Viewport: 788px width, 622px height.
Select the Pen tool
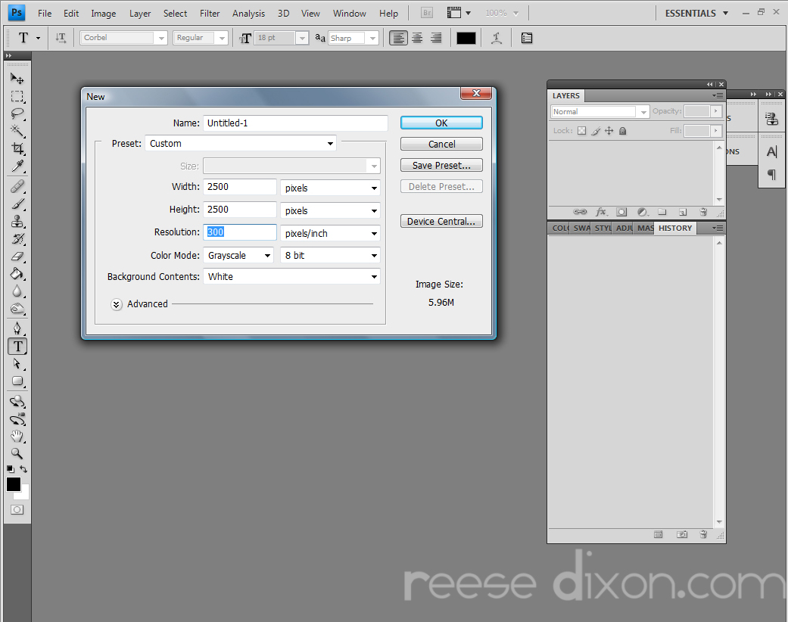click(17, 328)
